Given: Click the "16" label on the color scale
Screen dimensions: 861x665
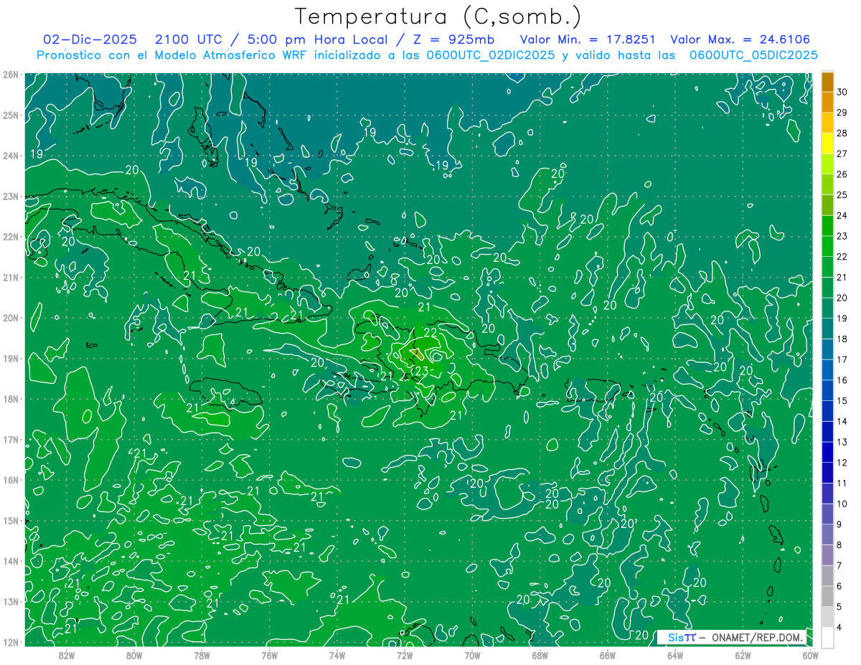Looking at the screenshot, I should [x=842, y=380].
